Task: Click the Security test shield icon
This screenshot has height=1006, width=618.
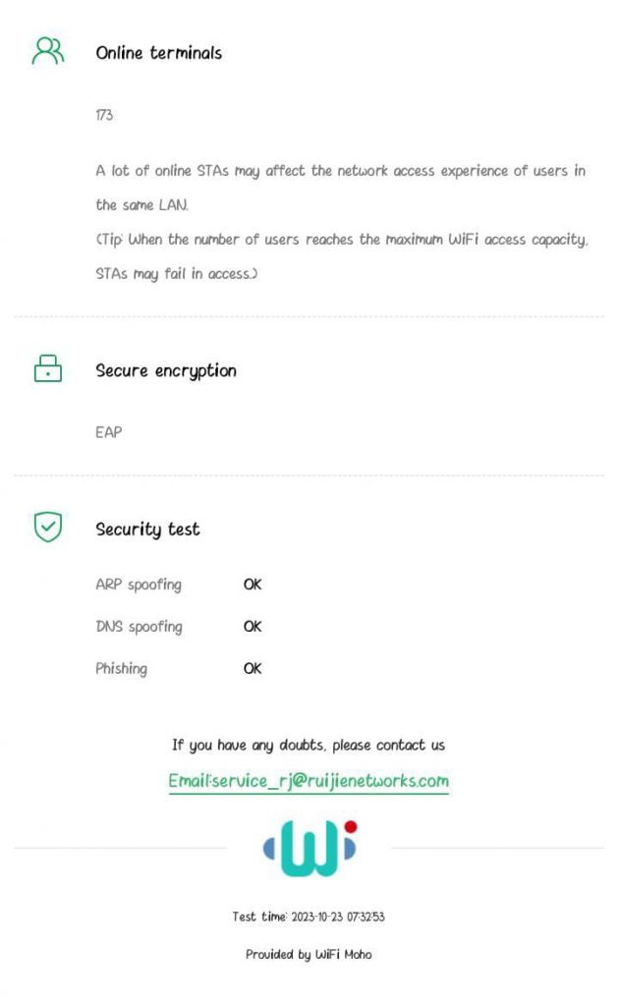Action: click(48, 527)
